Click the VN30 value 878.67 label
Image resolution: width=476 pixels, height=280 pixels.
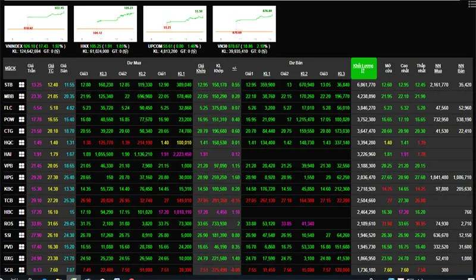pos(234,46)
